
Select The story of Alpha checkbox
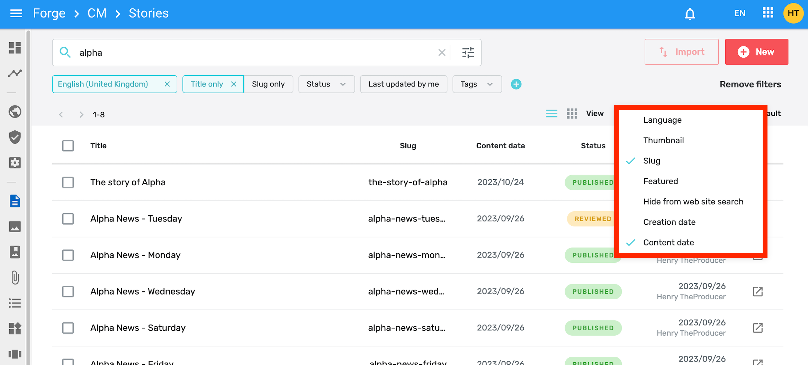point(68,182)
